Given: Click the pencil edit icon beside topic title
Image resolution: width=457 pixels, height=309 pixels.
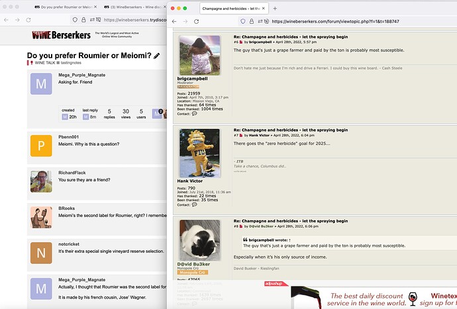Looking at the screenshot, I should [156, 56].
